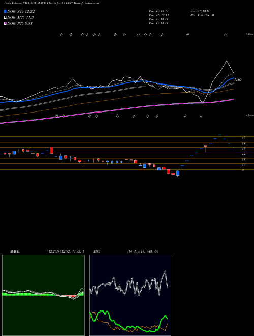Click the ADX indicator chart panel
Image resolution: width=254 pixels, height=336 pixels.
pos(130,295)
